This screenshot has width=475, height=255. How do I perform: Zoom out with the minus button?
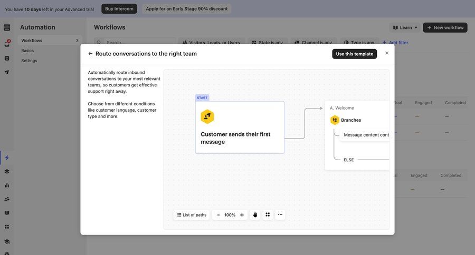click(x=218, y=215)
